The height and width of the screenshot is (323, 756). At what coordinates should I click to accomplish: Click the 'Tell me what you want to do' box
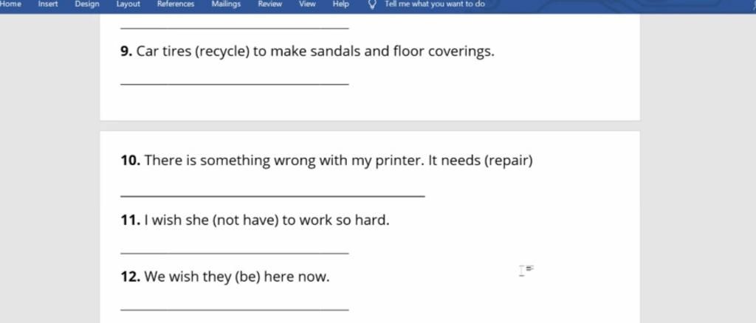tap(435, 4)
